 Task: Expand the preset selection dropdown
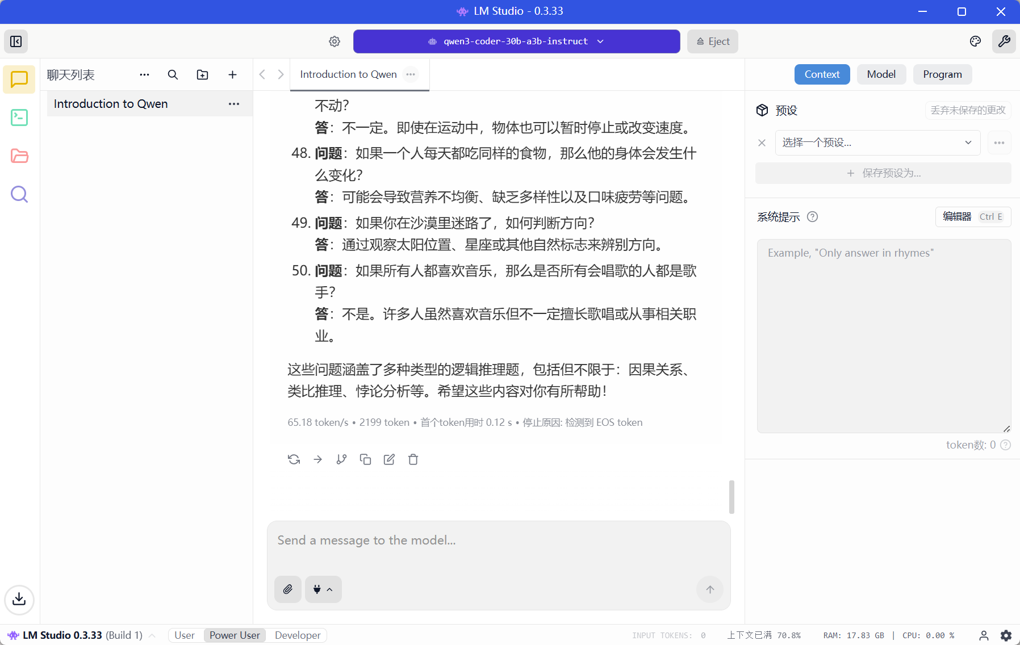(x=877, y=143)
